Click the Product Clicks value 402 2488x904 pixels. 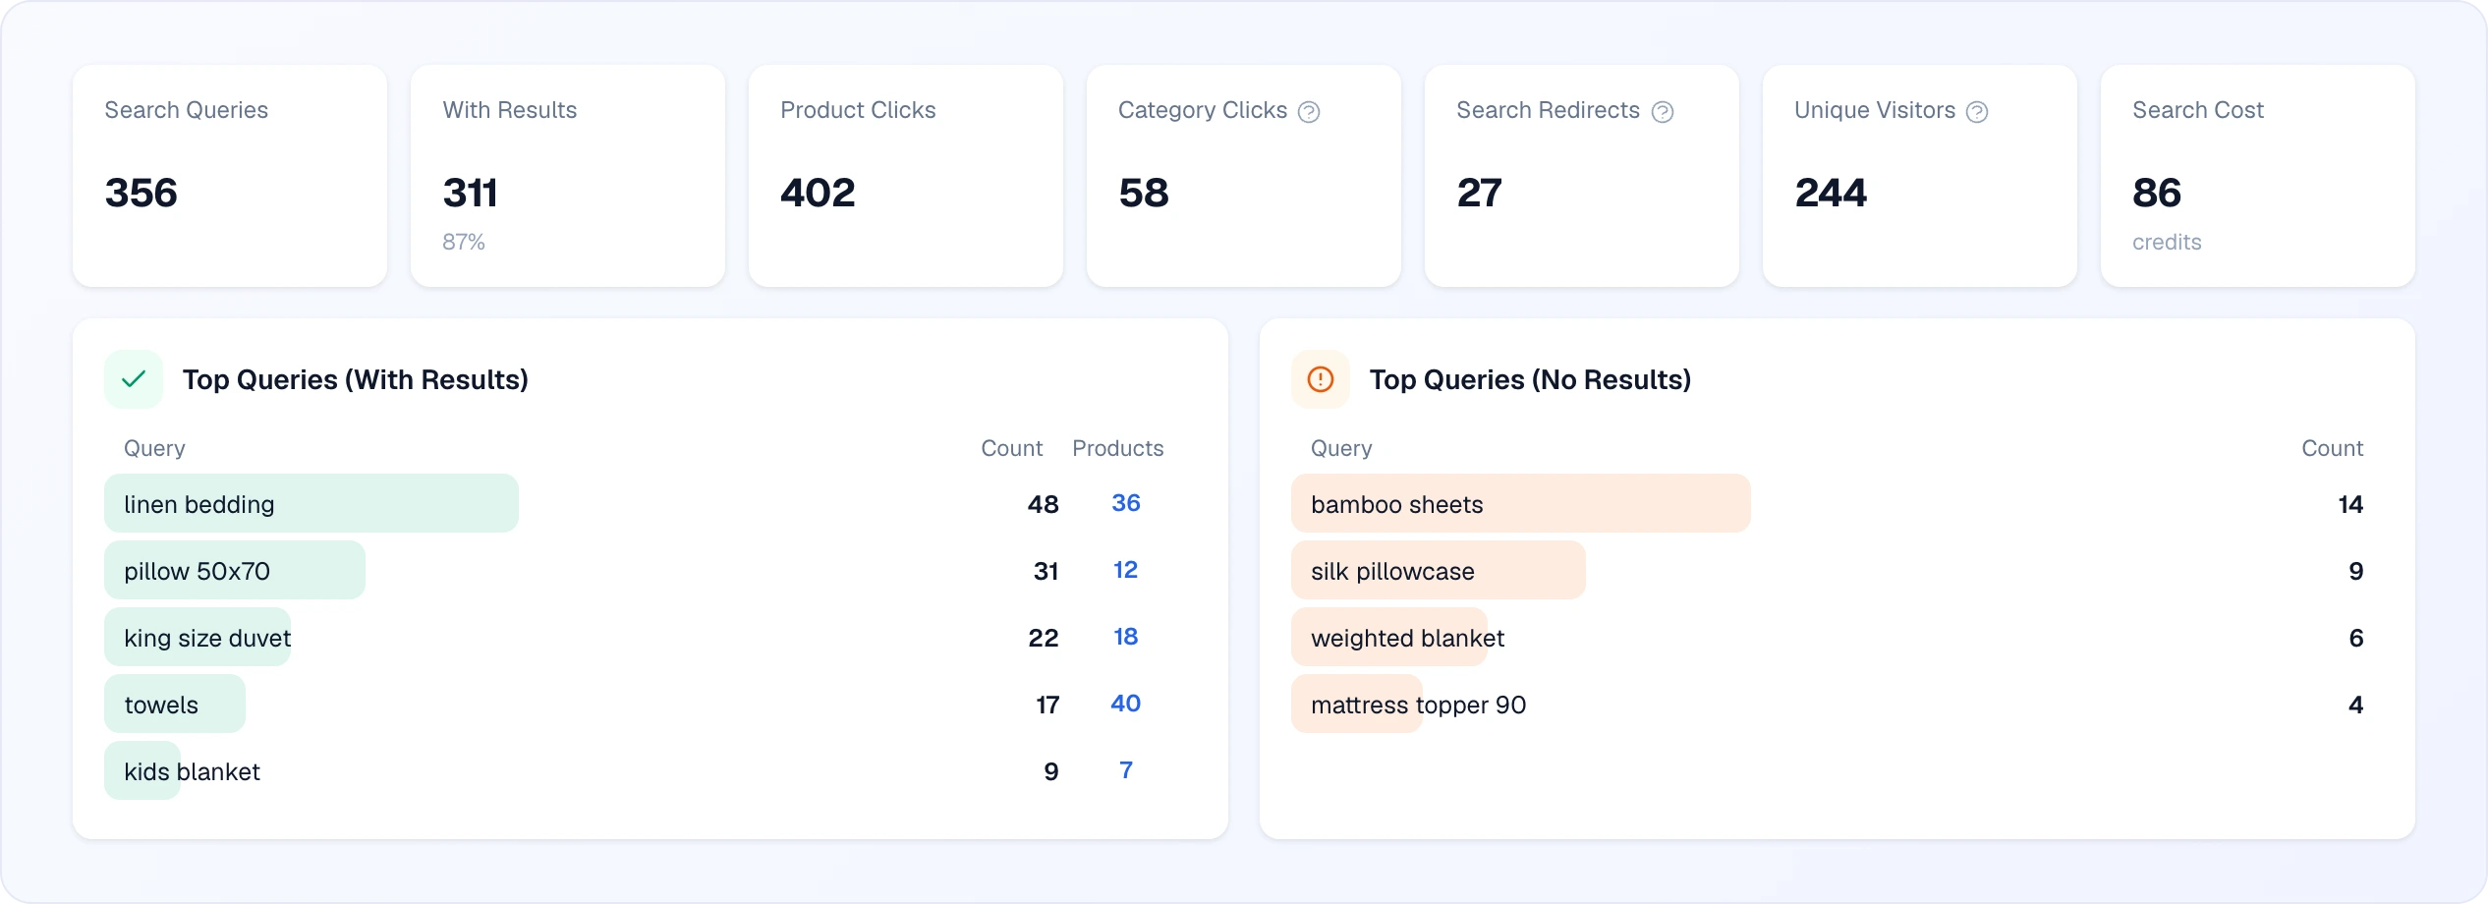pos(818,193)
